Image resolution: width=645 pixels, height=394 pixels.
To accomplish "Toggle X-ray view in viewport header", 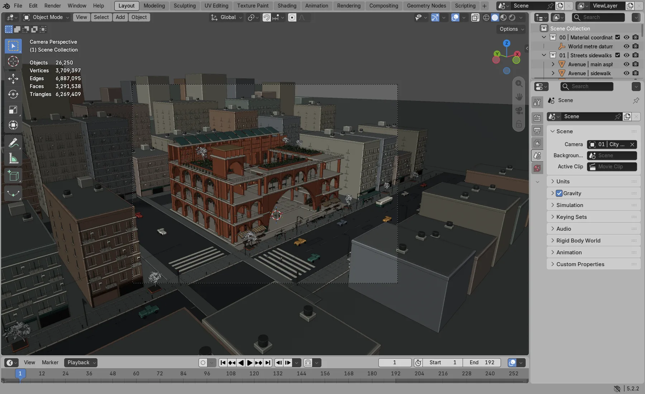I will pyautogui.click(x=475, y=17).
